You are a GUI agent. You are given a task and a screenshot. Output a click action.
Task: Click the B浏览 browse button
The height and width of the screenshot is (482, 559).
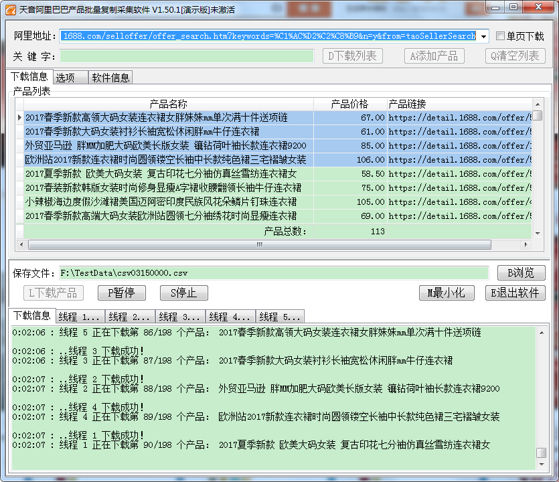[x=522, y=272]
